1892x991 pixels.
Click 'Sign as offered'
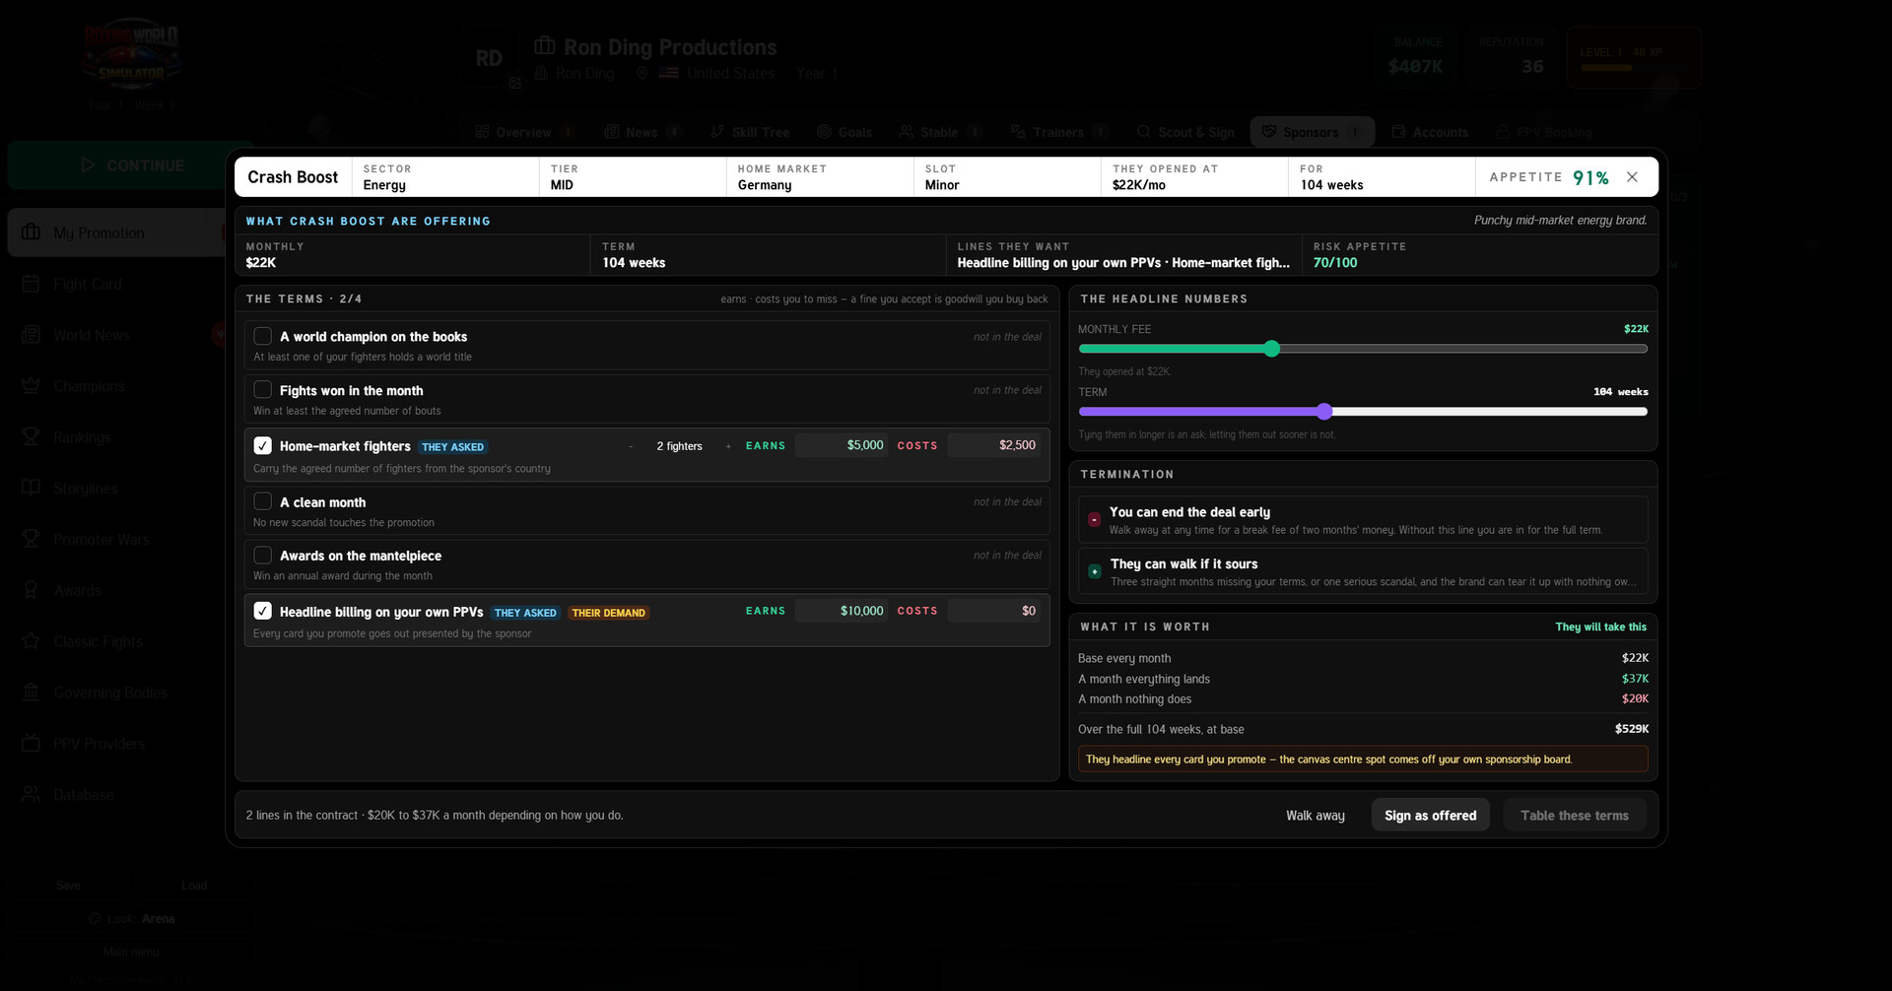click(1431, 816)
